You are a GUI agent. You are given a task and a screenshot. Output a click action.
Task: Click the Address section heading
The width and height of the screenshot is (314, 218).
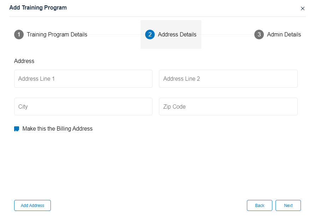[24, 61]
